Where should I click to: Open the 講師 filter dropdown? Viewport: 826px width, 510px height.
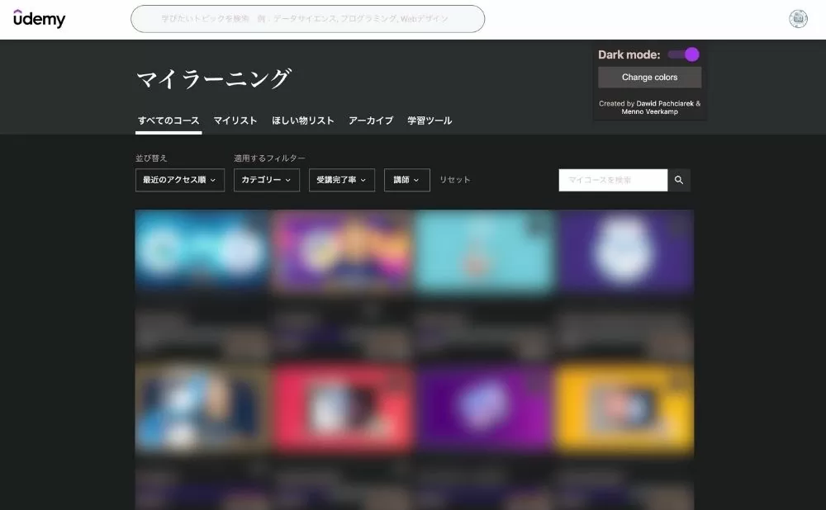point(406,180)
